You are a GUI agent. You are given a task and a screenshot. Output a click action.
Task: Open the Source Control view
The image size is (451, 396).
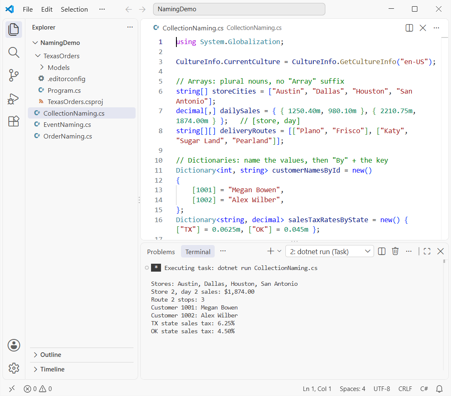click(x=13, y=75)
